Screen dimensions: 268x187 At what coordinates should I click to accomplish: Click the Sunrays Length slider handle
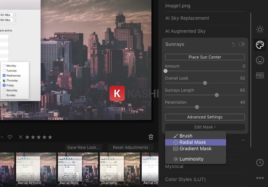point(217,95)
